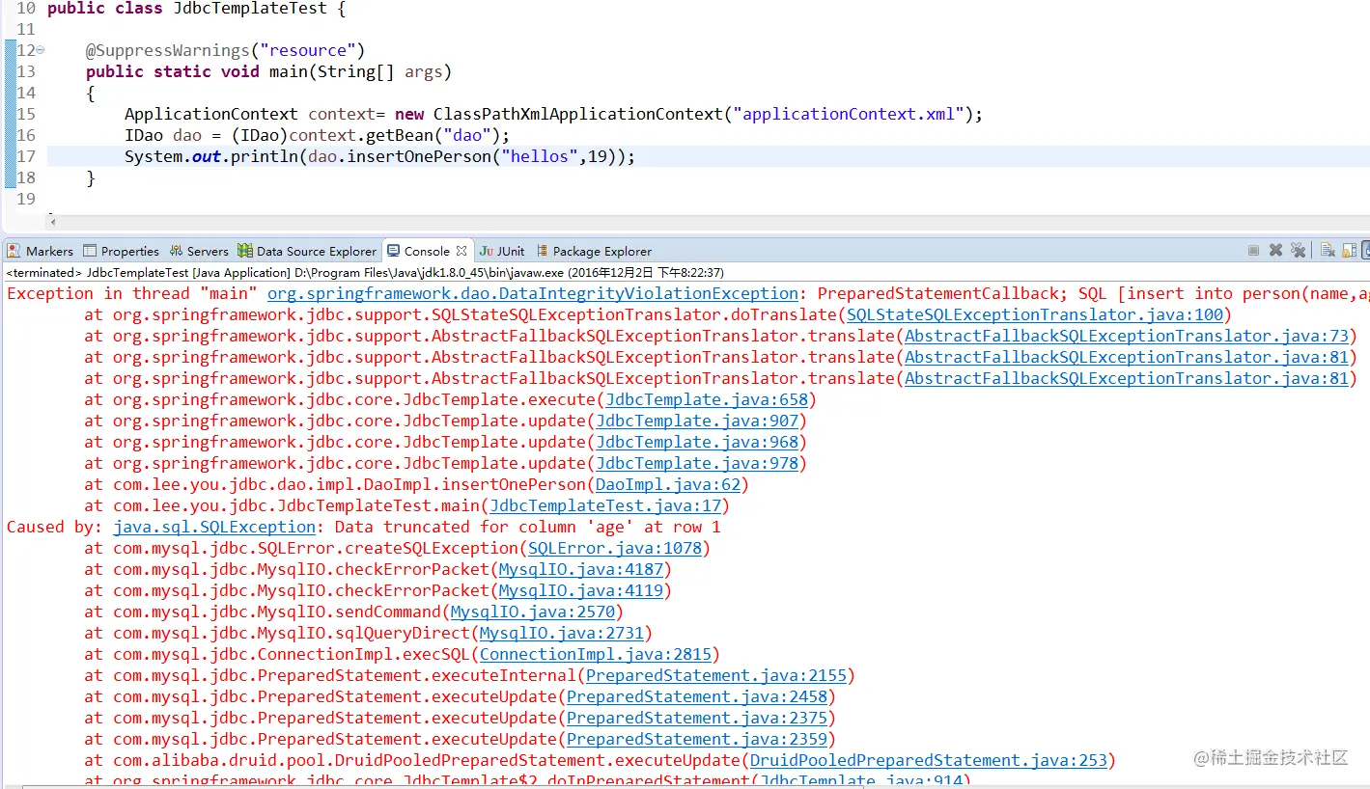Open the JdbcTemplateTest.java:17 link
This screenshot has width=1370, height=789.
coord(605,505)
